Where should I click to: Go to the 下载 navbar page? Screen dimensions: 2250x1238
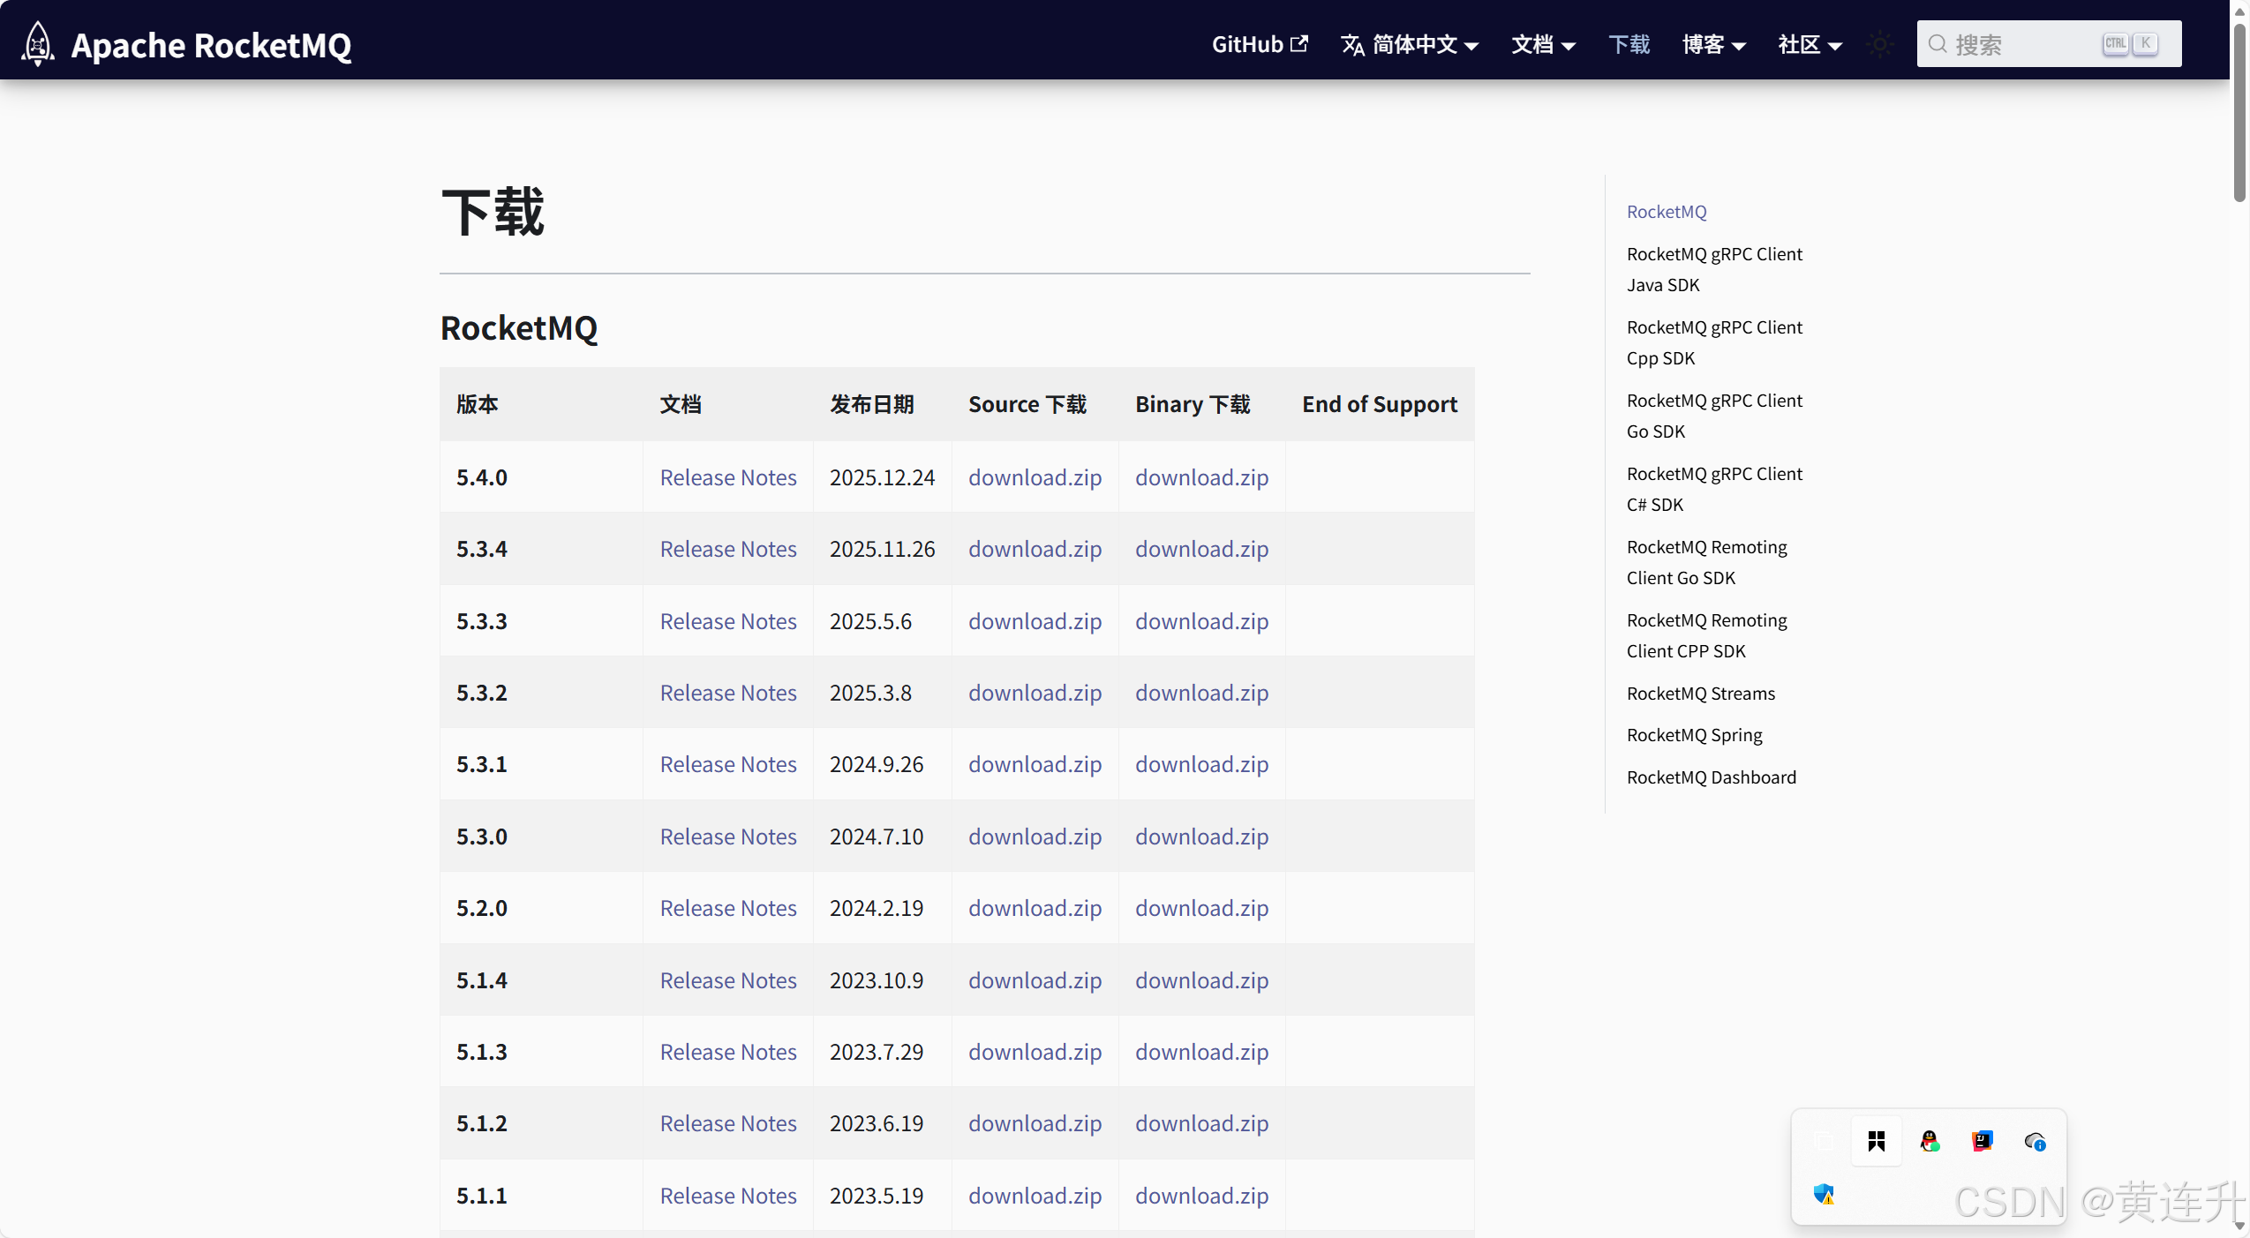click(1629, 44)
